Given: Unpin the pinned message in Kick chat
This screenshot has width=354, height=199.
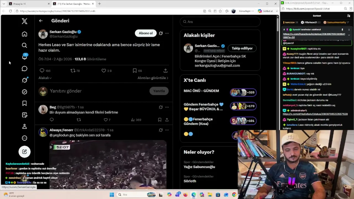Looking at the screenshot, I should (342, 30).
